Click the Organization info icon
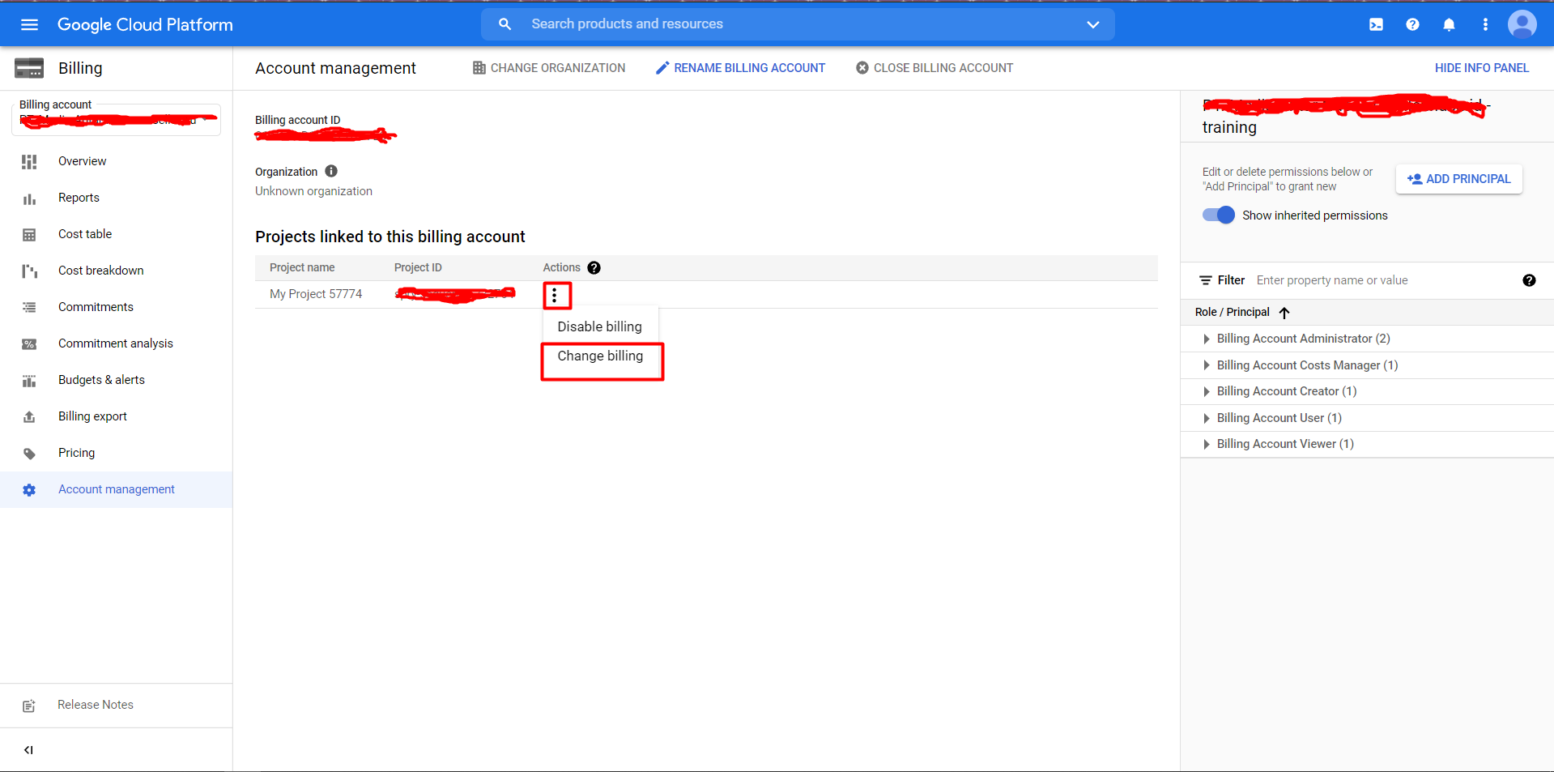1554x772 pixels. (x=331, y=171)
